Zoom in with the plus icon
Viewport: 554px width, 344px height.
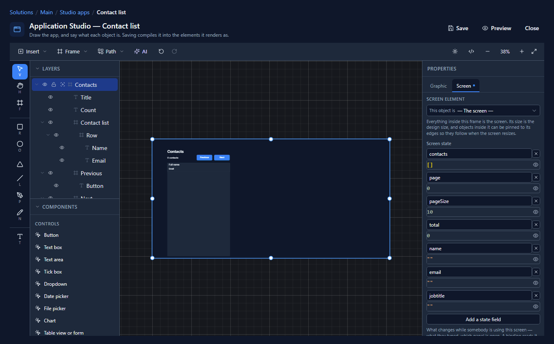tap(522, 51)
